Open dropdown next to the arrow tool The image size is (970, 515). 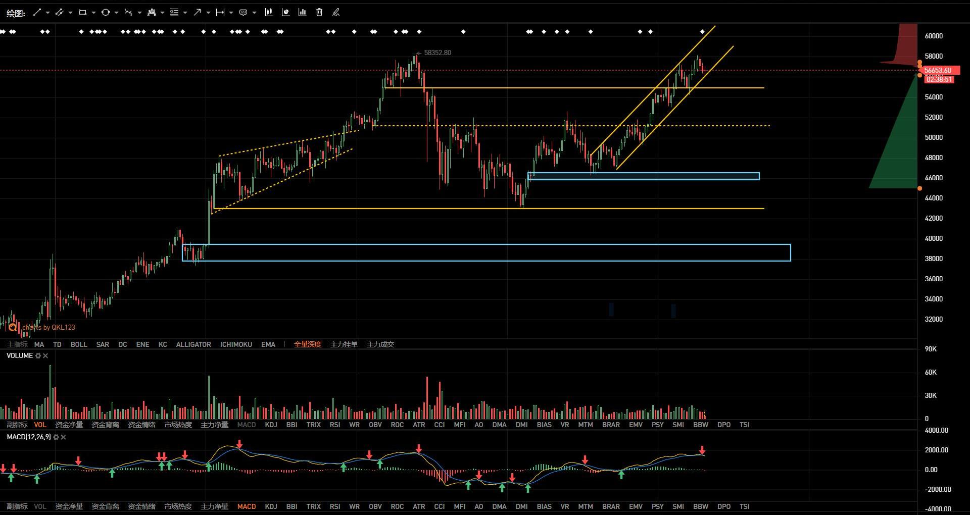[x=208, y=13]
